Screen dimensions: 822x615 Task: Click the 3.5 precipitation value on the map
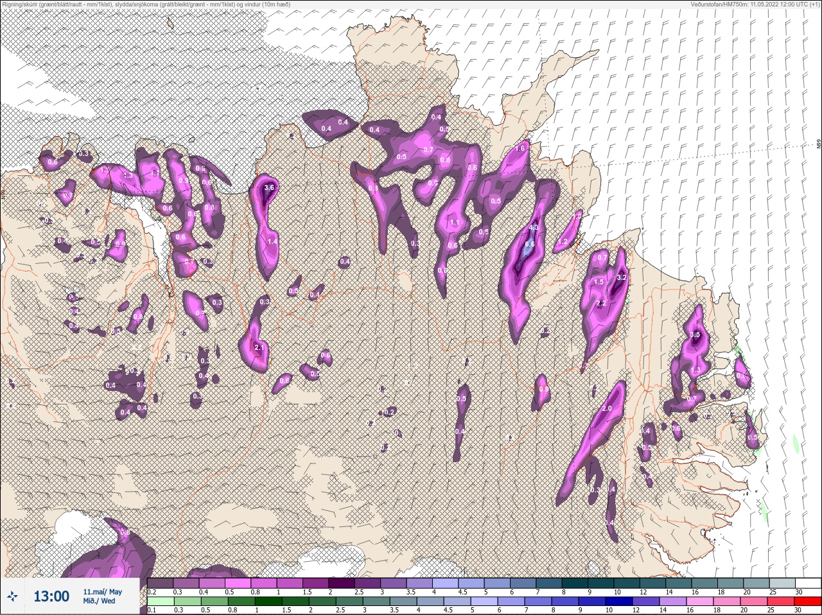(x=695, y=335)
